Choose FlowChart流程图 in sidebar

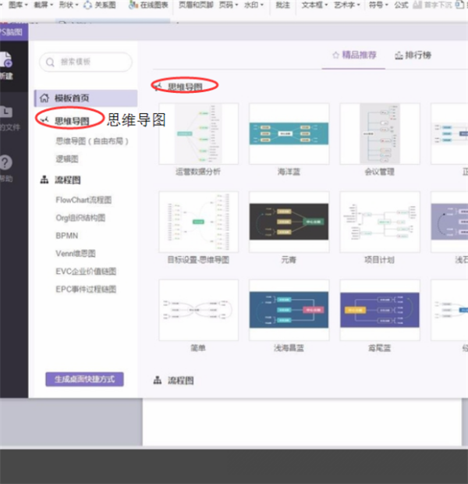tap(83, 200)
